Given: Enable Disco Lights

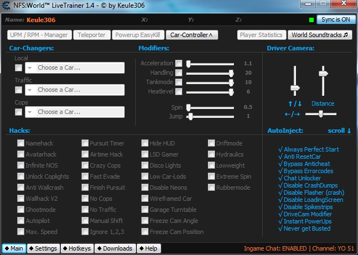Looking at the screenshot, I should (145, 165).
